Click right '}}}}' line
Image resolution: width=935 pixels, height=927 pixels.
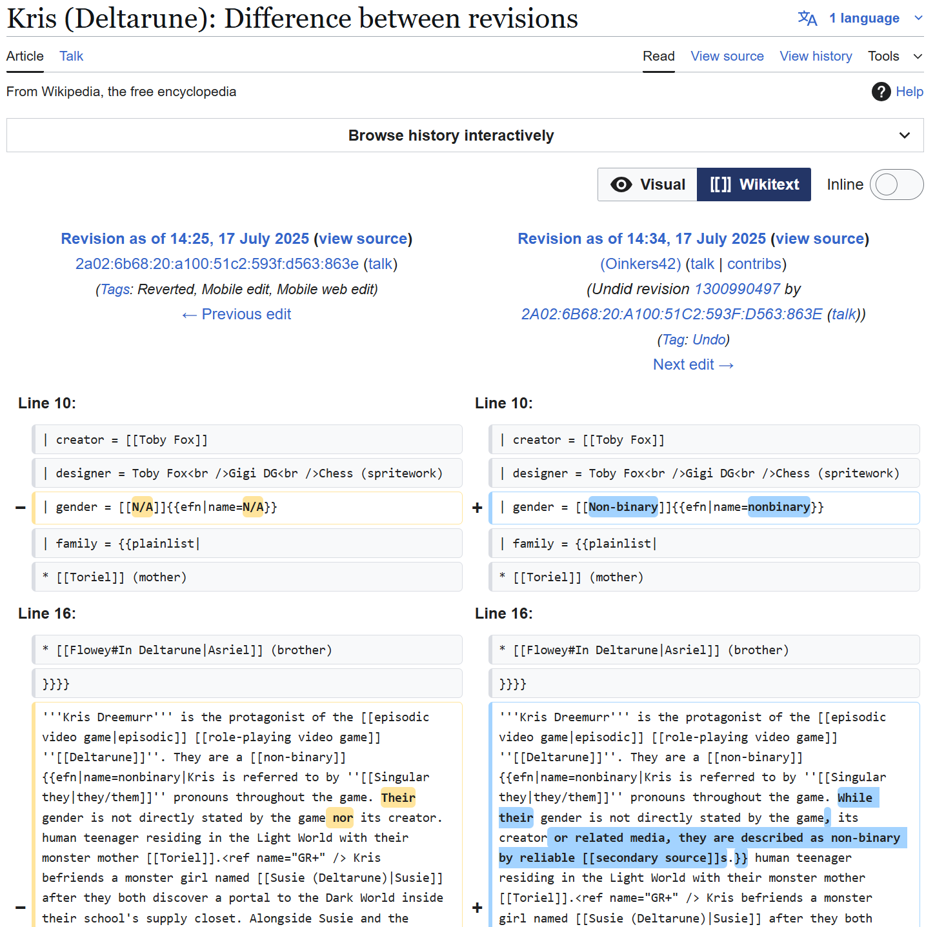(x=705, y=683)
